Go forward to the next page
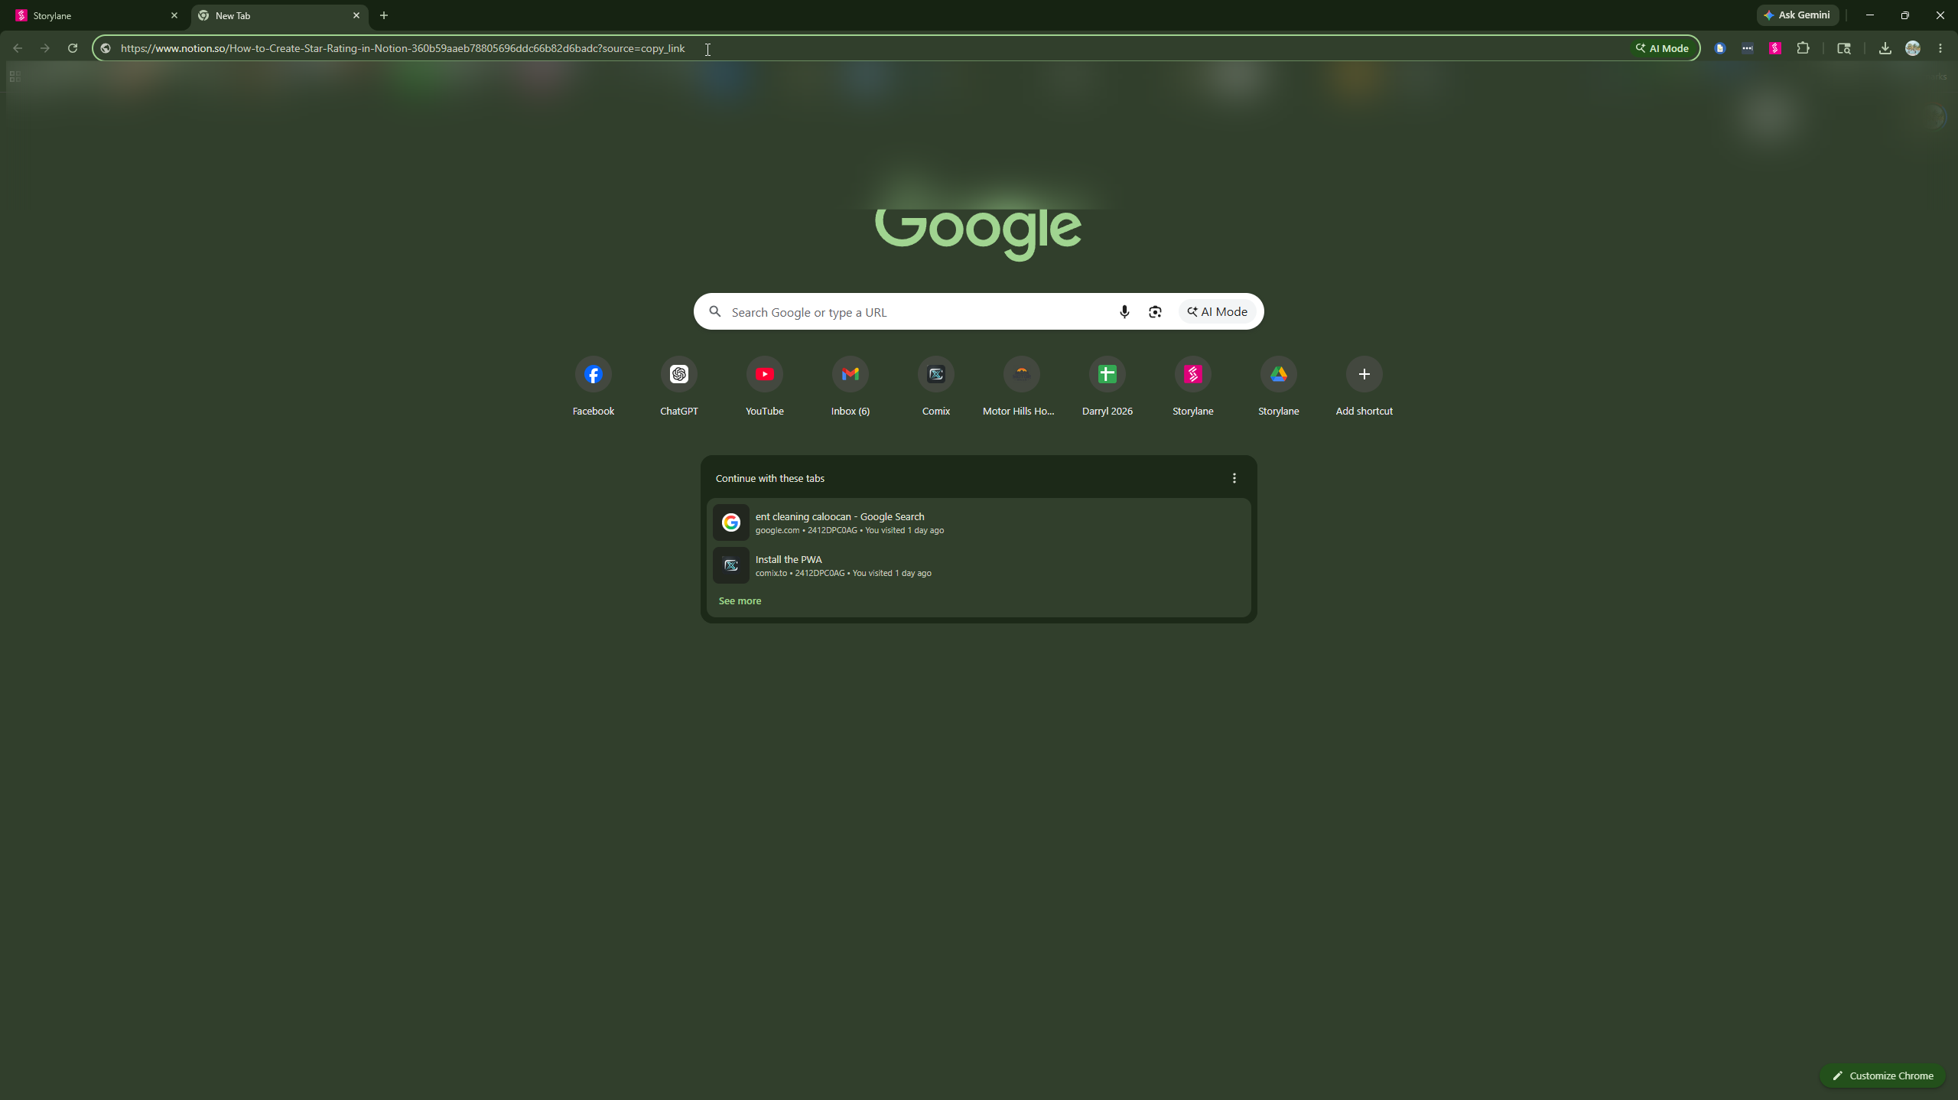This screenshot has height=1100, width=1958. pos(45,48)
